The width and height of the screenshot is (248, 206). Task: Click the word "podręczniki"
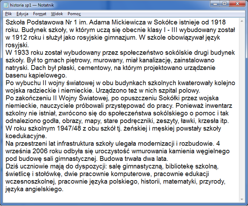[x=137, y=121]
